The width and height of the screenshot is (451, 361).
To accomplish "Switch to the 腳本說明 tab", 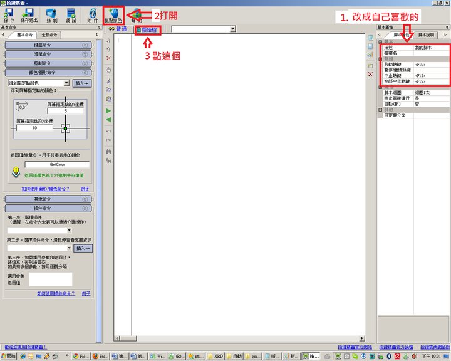I will click(428, 34).
